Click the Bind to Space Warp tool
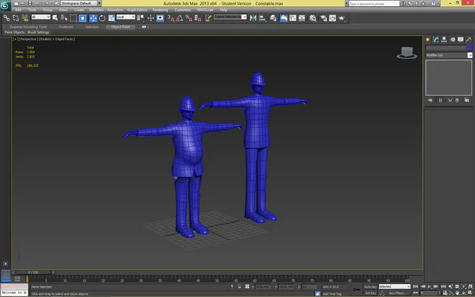 click(25, 18)
